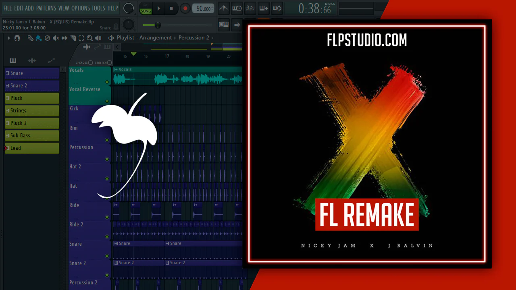Mute the Percussion track

tap(107, 159)
